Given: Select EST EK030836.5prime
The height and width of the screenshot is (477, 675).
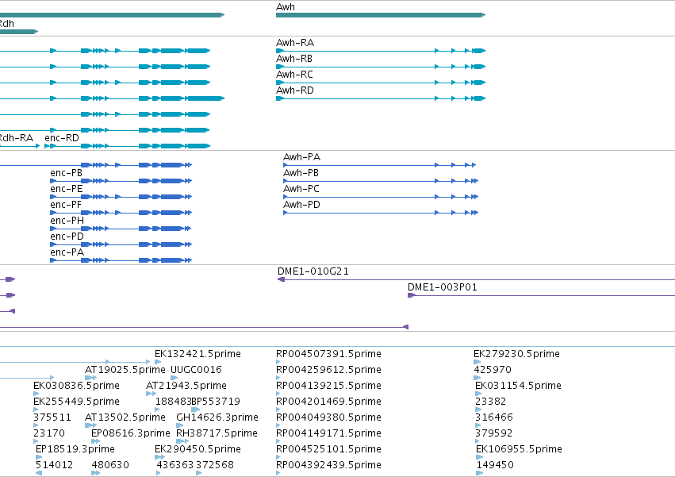Looking at the screenshot, I should [x=77, y=386].
